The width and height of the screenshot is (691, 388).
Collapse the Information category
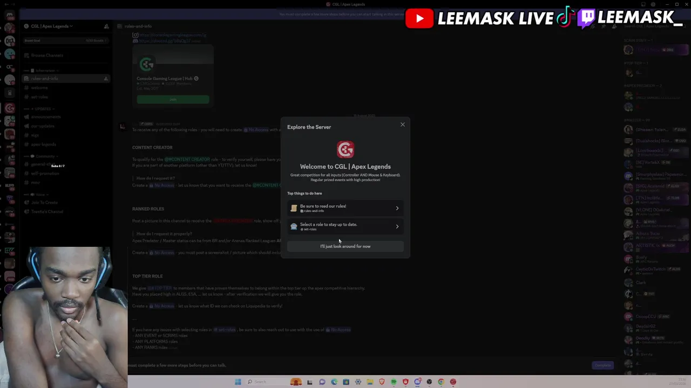45,71
